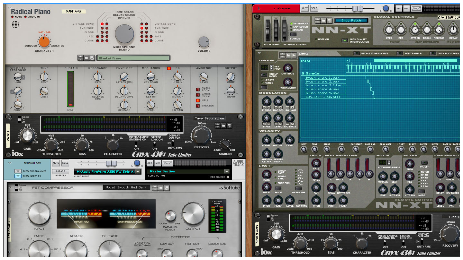Click MIX button on sensual sax track

click(158, 163)
